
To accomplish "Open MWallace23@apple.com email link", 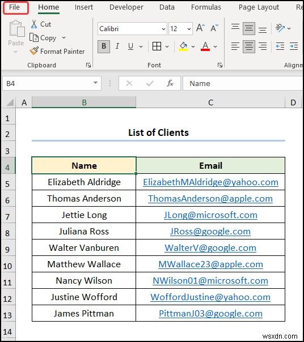I will pyautogui.click(x=210, y=264).
